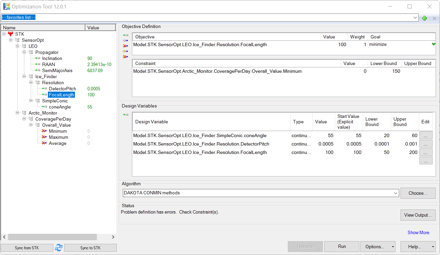Select coneAngle in the model tree
Viewport: 440px width, 255px height.
pyautogui.click(x=60, y=107)
